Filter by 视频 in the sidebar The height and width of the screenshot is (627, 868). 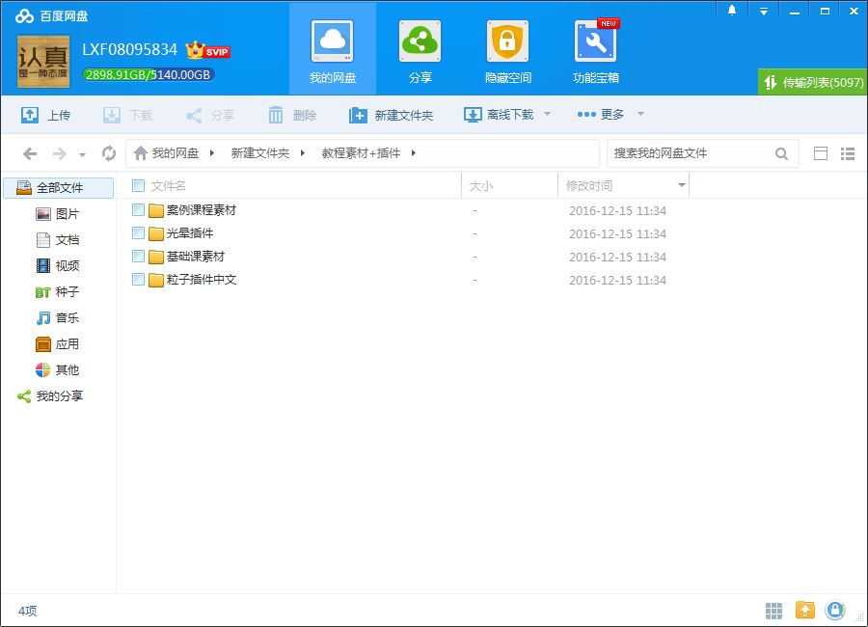58,266
